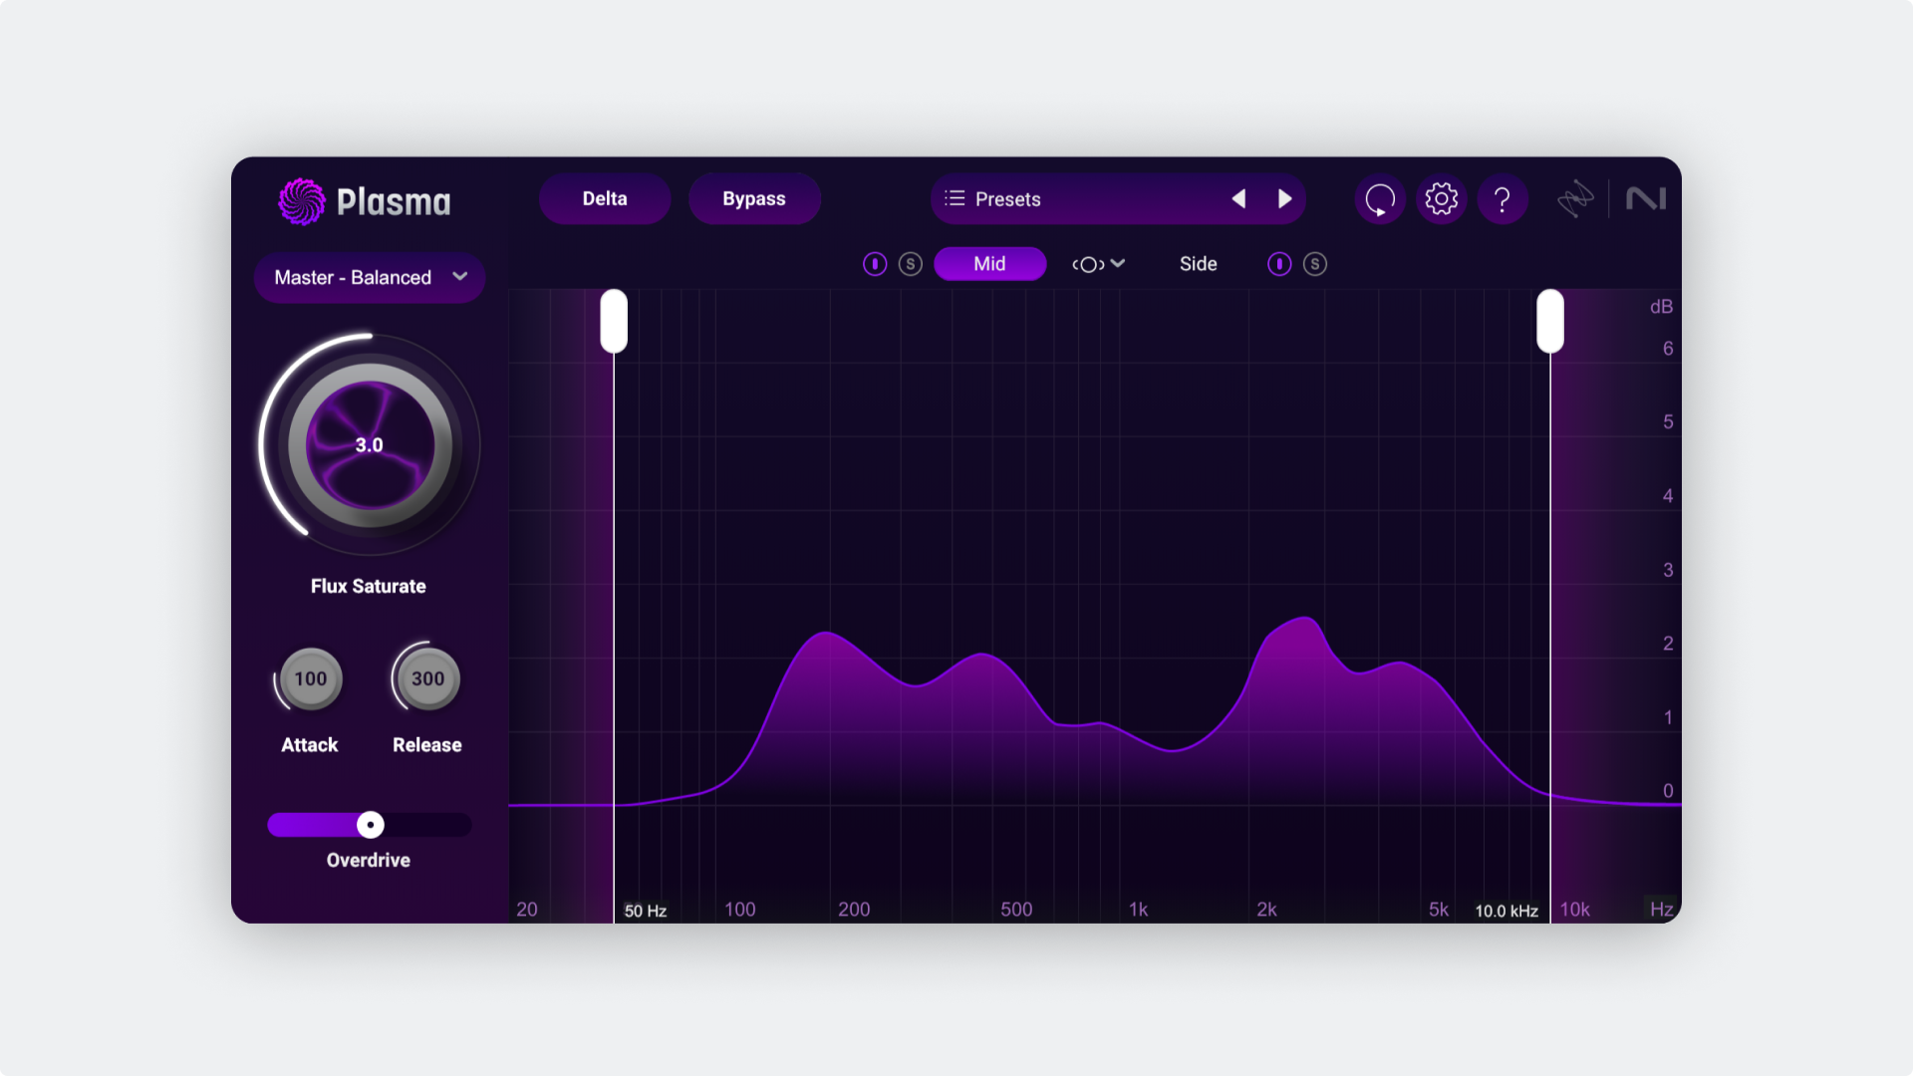Viewport: 1913px width, 1076px height.
Task: Click the Release label
Action: point(426,745)
